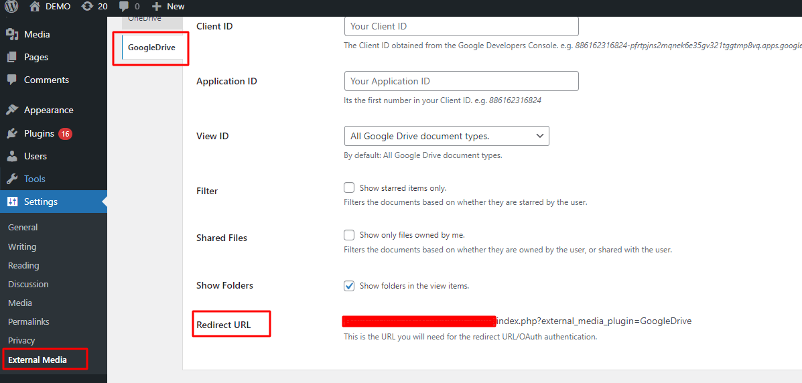
Task: Click the Settings sliders icon
Action: point(12,202)
